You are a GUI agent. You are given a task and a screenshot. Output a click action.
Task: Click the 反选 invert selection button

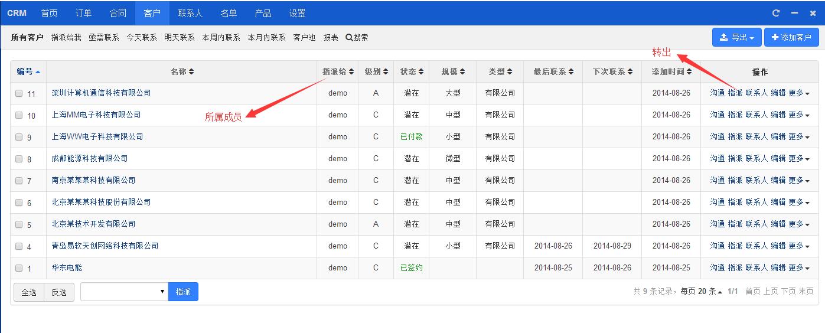(59, 292)
